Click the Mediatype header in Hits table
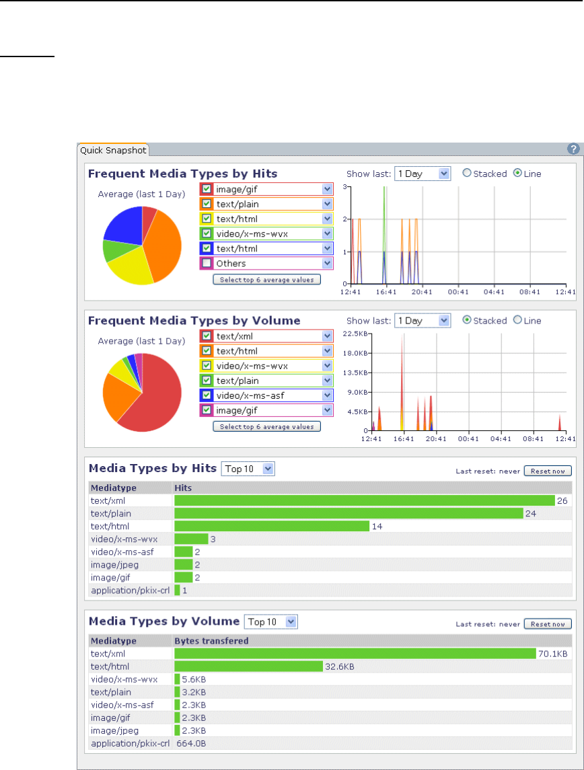The width and height of the screenshot is (584, 770). (114, 488)
